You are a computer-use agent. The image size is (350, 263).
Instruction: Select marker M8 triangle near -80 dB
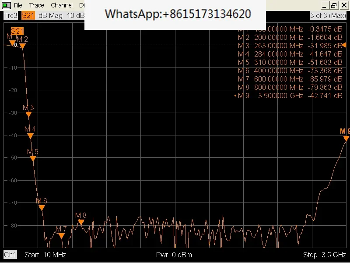[x=81, y=222]
